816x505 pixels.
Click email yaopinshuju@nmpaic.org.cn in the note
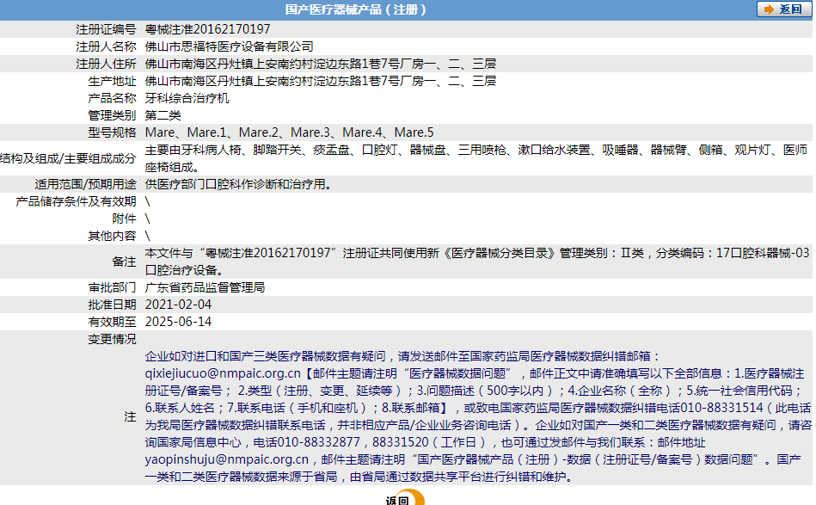pos(227,459)
